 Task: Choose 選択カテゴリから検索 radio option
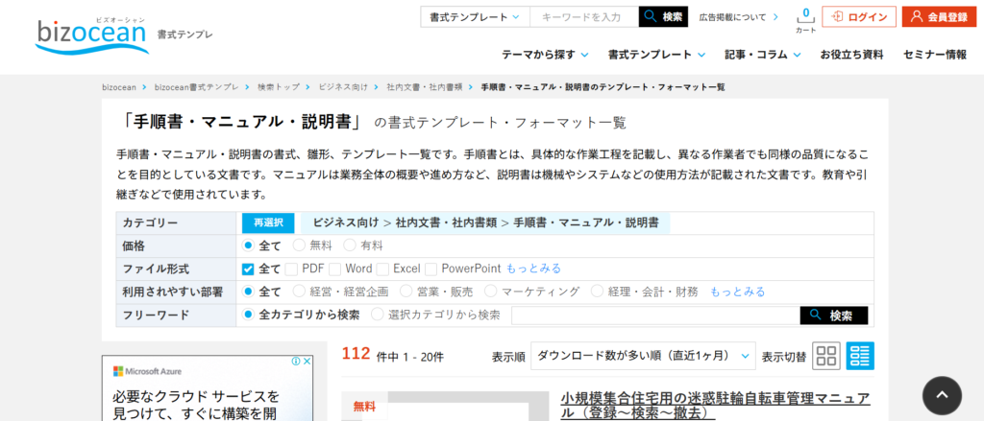point(378,315)
